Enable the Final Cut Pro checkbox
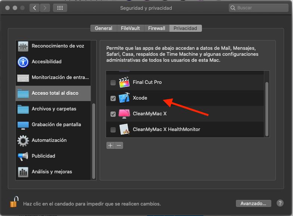Viewport: 293px width, 216px height. pos(113,82)
